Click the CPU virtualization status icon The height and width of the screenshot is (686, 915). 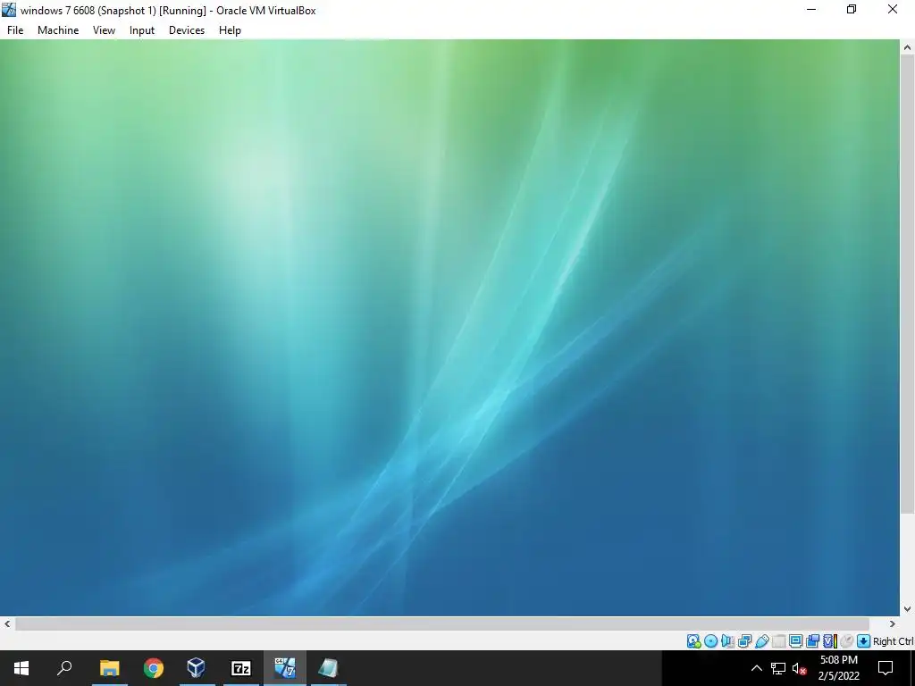coord(829,641)
